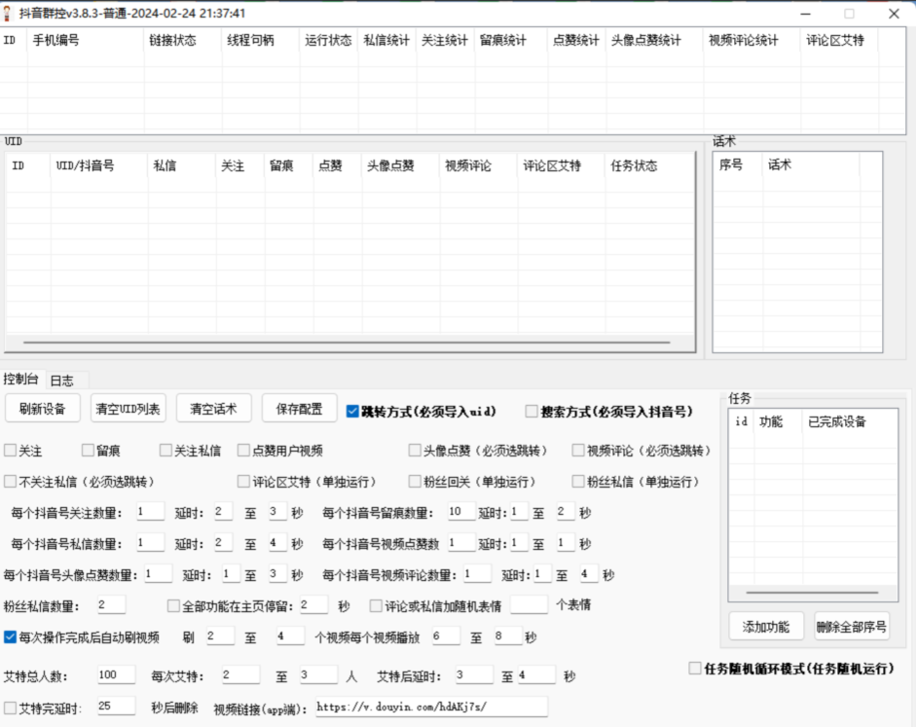
Task: Check the 评论区艾特 option
Action: tap(242, 481)
